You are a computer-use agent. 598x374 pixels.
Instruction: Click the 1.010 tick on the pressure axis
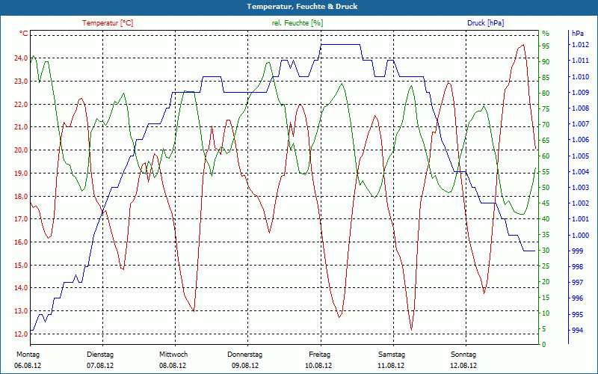pos(581,77)
